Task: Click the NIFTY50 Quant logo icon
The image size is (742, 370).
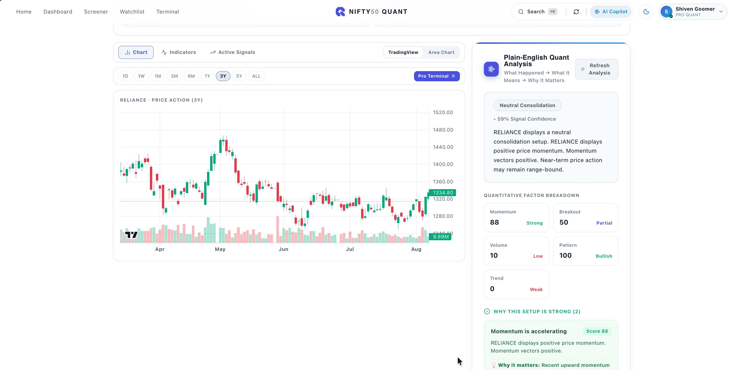Action: pyautogui.click(x=340, y=11)
